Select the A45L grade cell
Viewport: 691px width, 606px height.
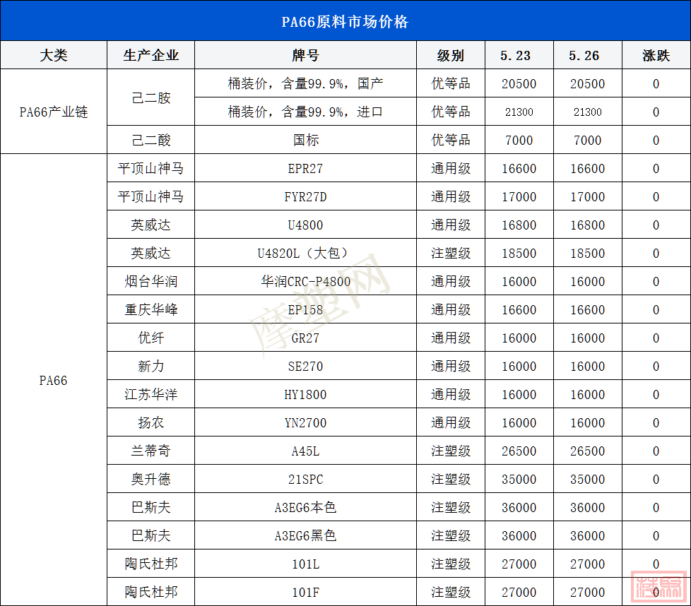click(x=305, y=451)
